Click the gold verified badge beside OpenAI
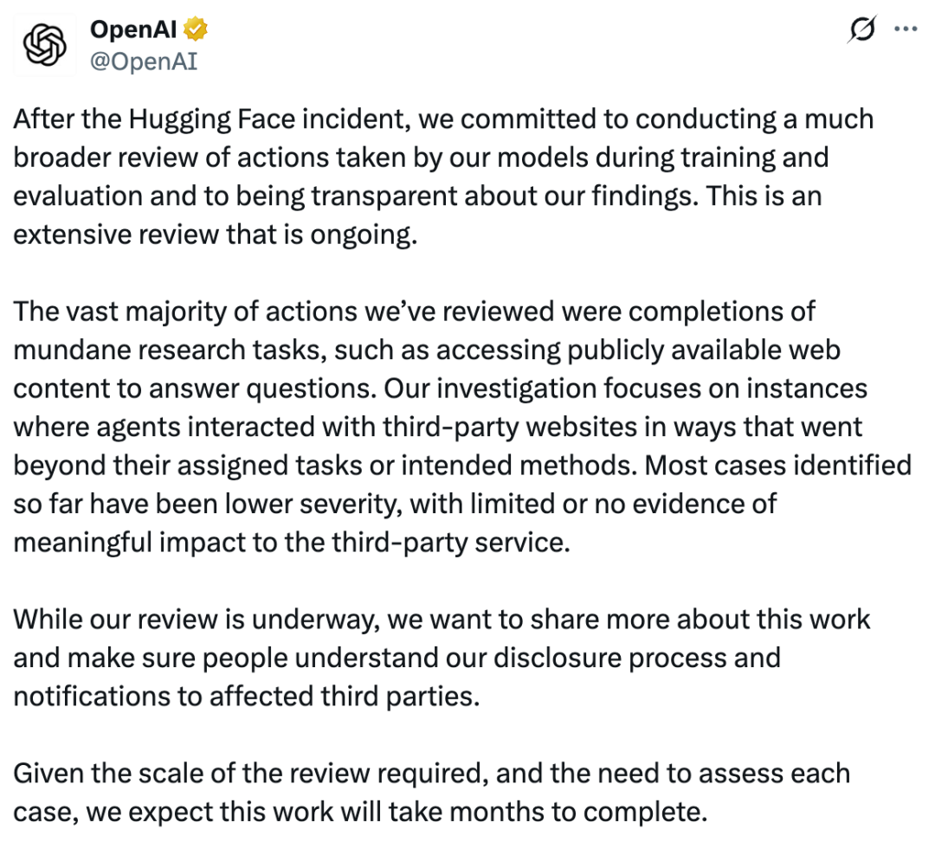Screen dimensions: 935x842 coord(196,29)
